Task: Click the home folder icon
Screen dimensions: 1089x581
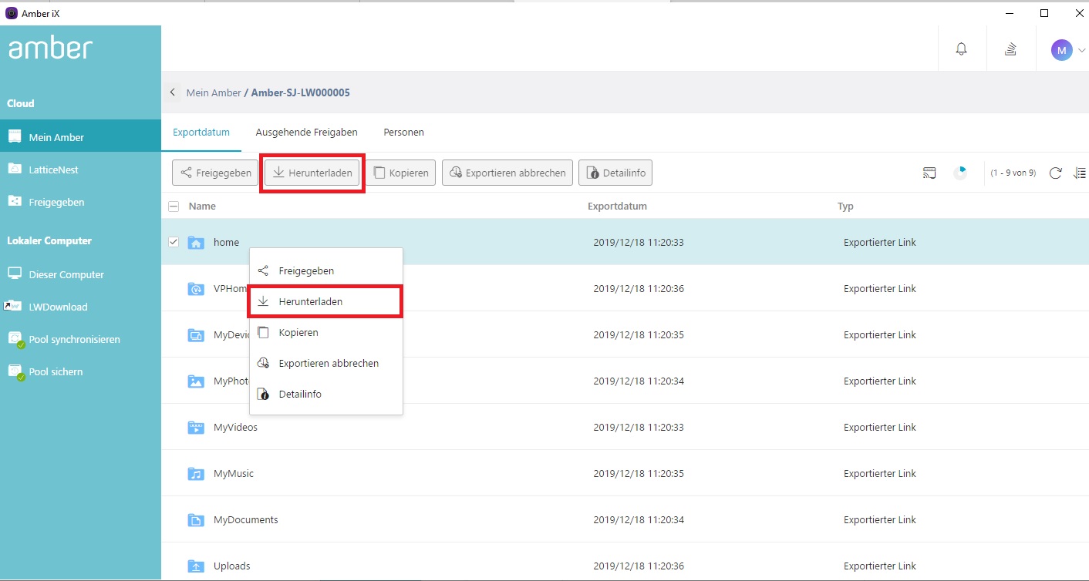Action: coord(196,243)
